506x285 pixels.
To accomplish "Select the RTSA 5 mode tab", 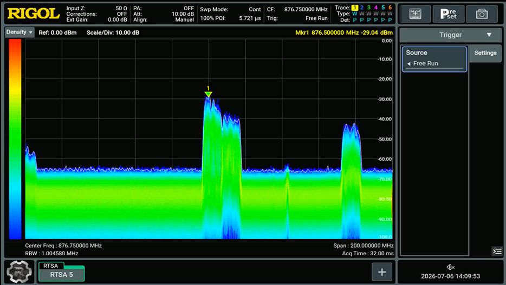I will (x=61, y=274).
